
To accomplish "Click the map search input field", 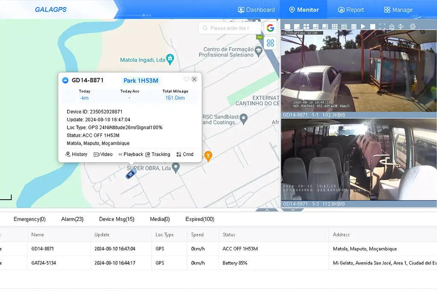I will click(x=230, y=28).
